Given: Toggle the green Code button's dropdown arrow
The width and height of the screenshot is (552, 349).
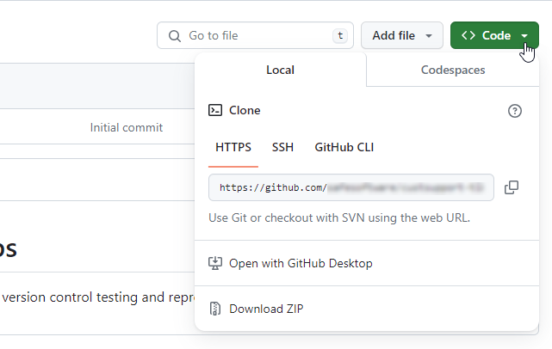Looking at the screenshot, I should [524, 36].
